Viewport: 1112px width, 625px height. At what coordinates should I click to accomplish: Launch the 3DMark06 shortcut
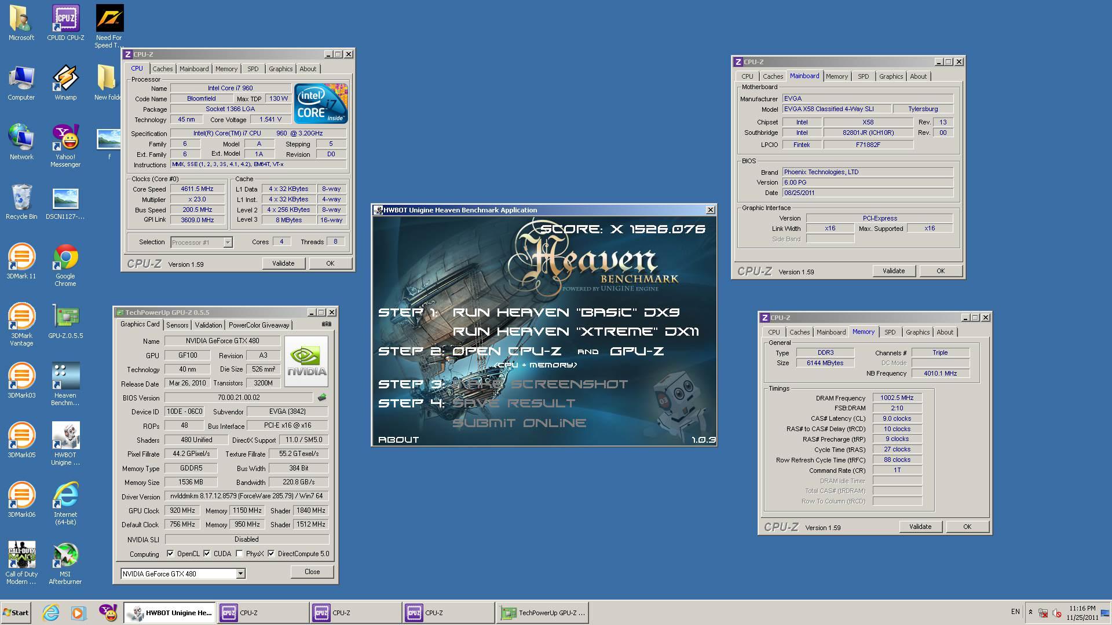coord(21,500)
